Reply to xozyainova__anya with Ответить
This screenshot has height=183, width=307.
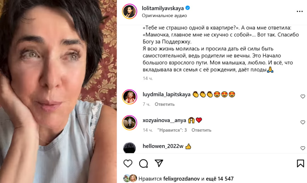(x=201, y=130)
